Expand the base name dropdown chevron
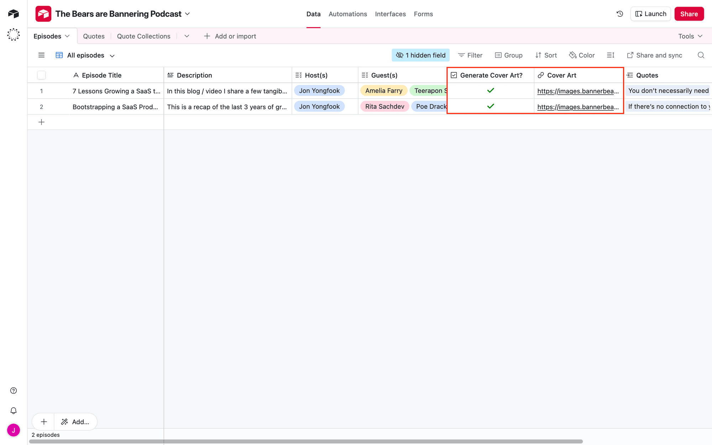This screenshot has width=712, height=445. (x=188, y=14)
